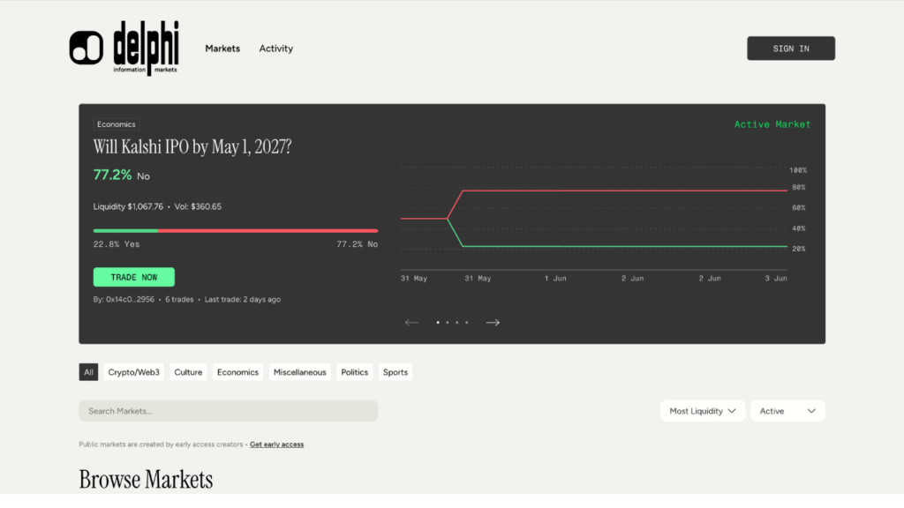Viewport: 904px width, 508px height.
Task: Select the second carousel dot
Action: pyautogui.click(x=448, y=323)
